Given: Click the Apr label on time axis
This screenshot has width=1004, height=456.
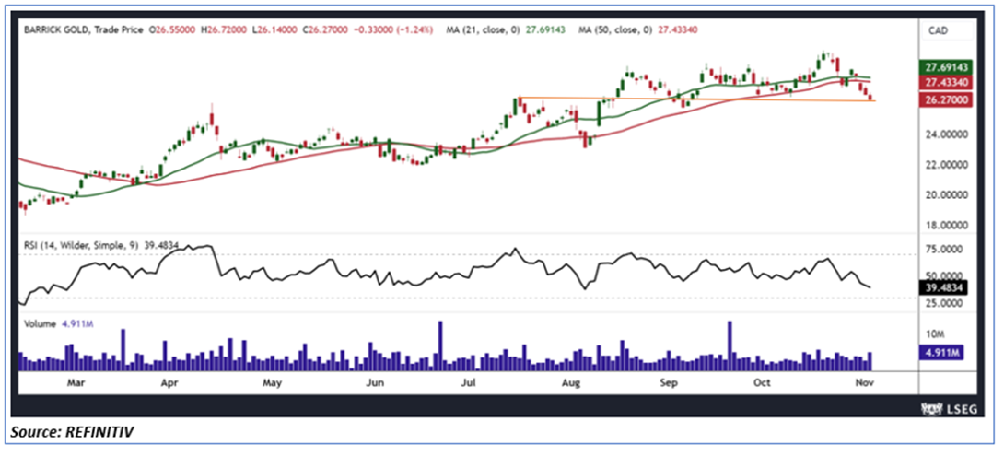Looking at the screenshot, I should (x=169, y=383).
